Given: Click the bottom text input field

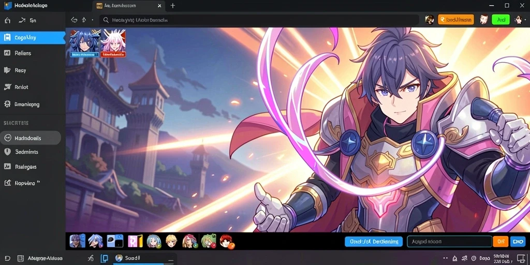Looking at the screenshot, I should coord(449,242).
